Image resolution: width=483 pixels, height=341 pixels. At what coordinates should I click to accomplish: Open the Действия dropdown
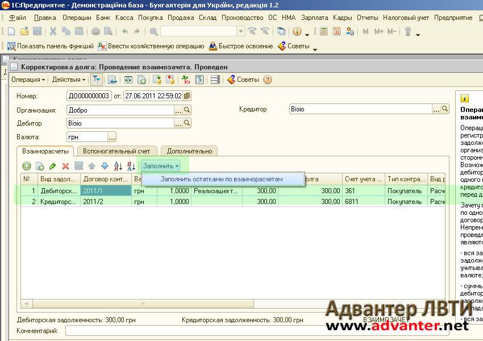[x=69, y=80]
